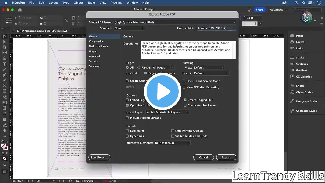Enable Create Acrobat Layers
The image size is (325, 183).
click(185, 105)
